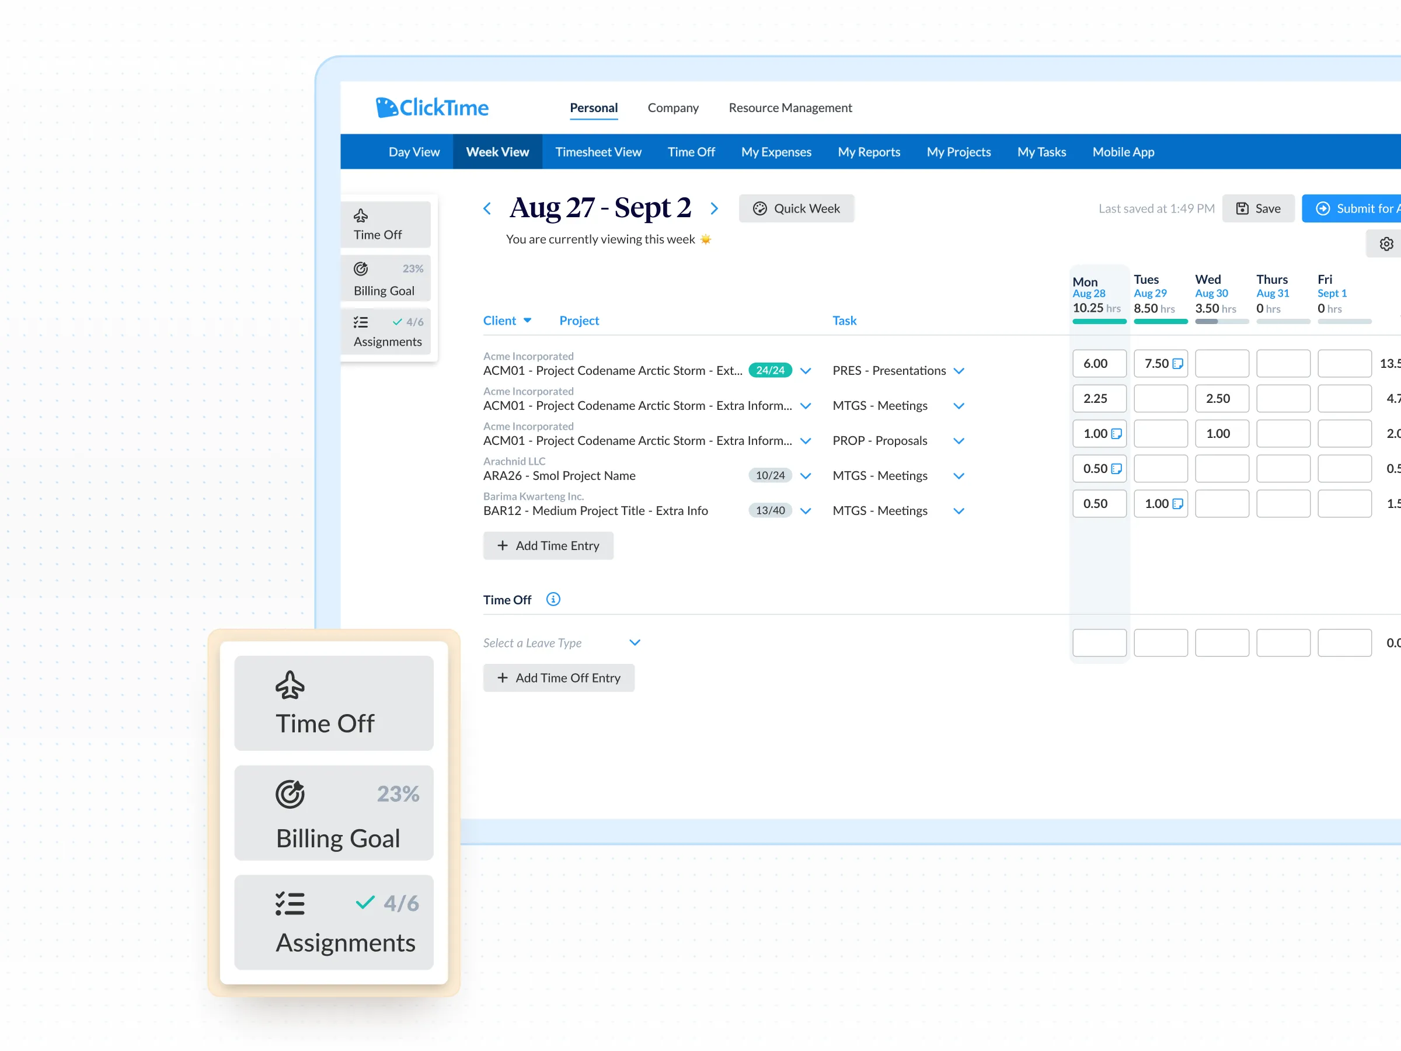Image resolution: width=1401 pixels, height=1051 pixels.
Task: Open the large Assignments checklist card
Action: (x=334, y=922)
